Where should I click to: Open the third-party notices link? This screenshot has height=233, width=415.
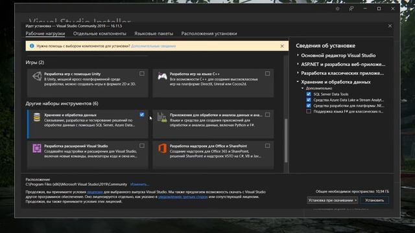(183, 197)
